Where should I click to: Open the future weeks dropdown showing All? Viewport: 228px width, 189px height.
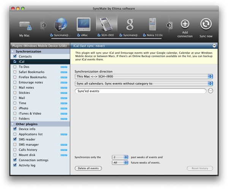[120, 162]
